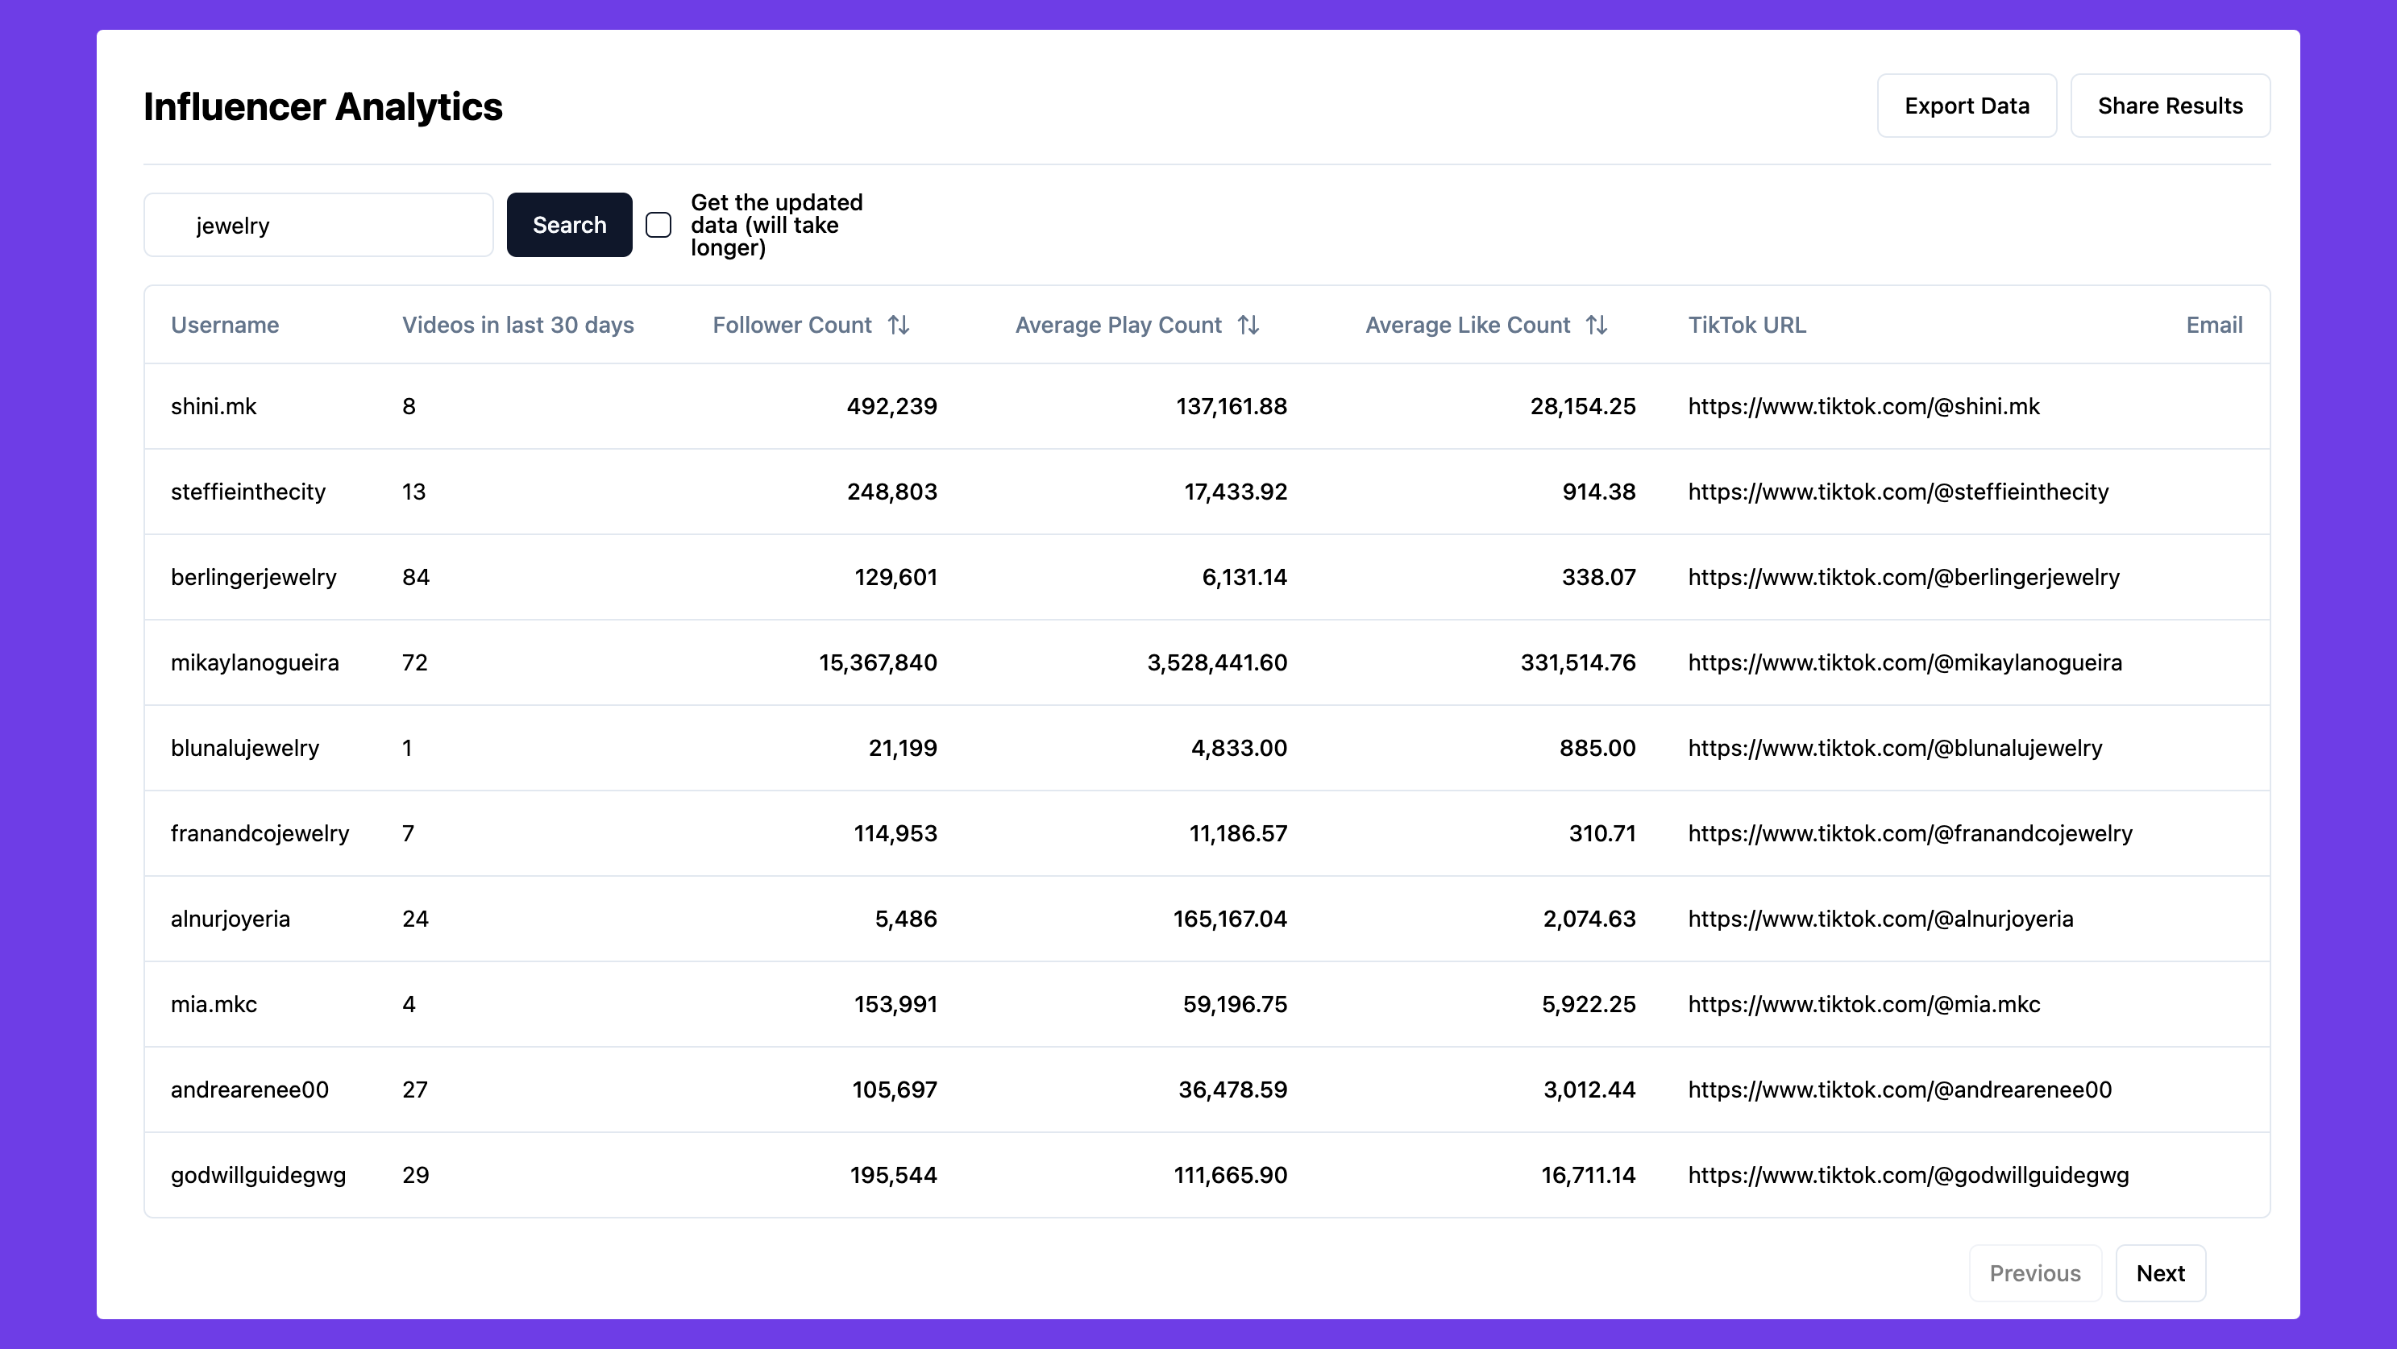Click the Average Like Count sort icon
The width and height of the screenshot is (2397, 1349).
point(1596,325)
